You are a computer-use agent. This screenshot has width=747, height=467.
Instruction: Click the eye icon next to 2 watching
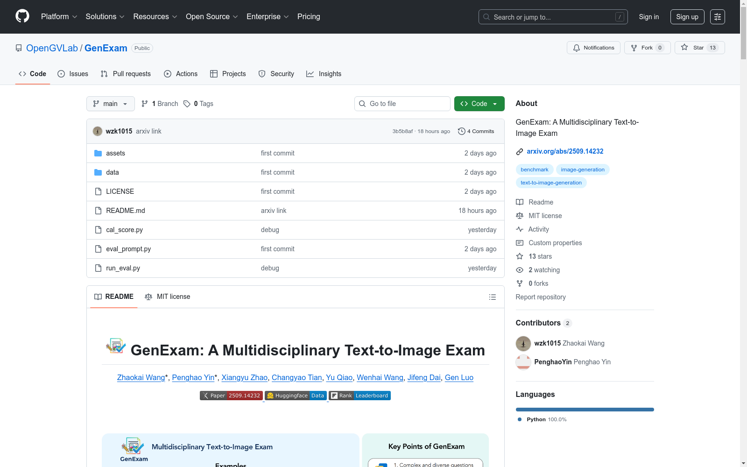[x=520, y=270]
